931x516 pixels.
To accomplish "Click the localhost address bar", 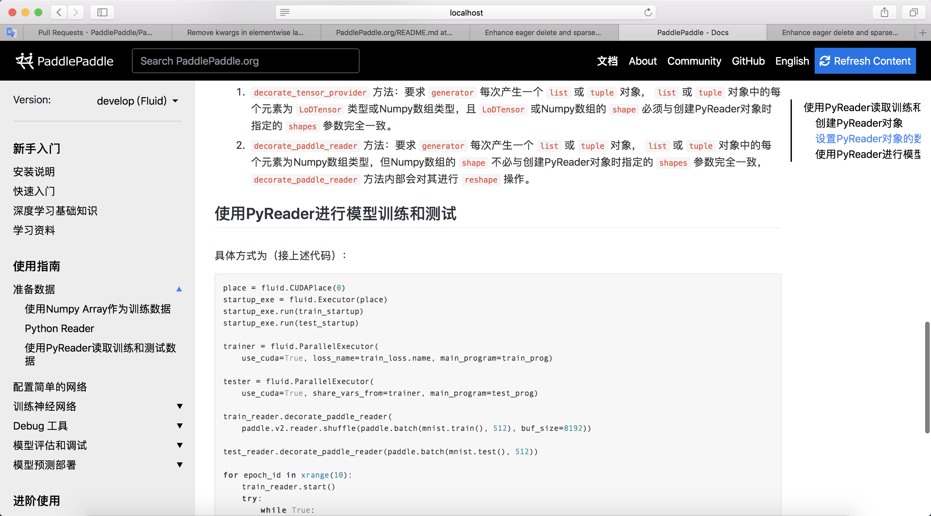I will click(x=465, y=13).
